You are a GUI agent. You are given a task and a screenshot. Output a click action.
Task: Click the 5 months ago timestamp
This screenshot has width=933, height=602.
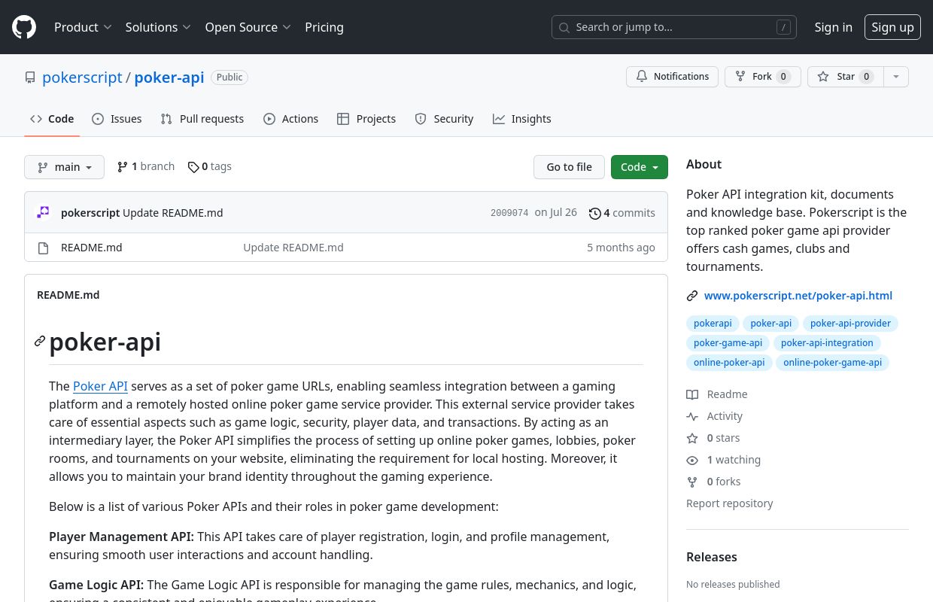tap(621, 248)
